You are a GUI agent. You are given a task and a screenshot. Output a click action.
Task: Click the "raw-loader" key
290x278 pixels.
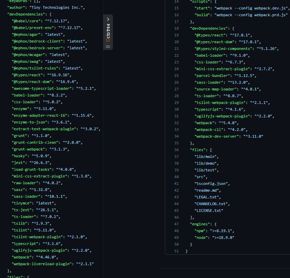pyautogui.click(x=25, y=183)
